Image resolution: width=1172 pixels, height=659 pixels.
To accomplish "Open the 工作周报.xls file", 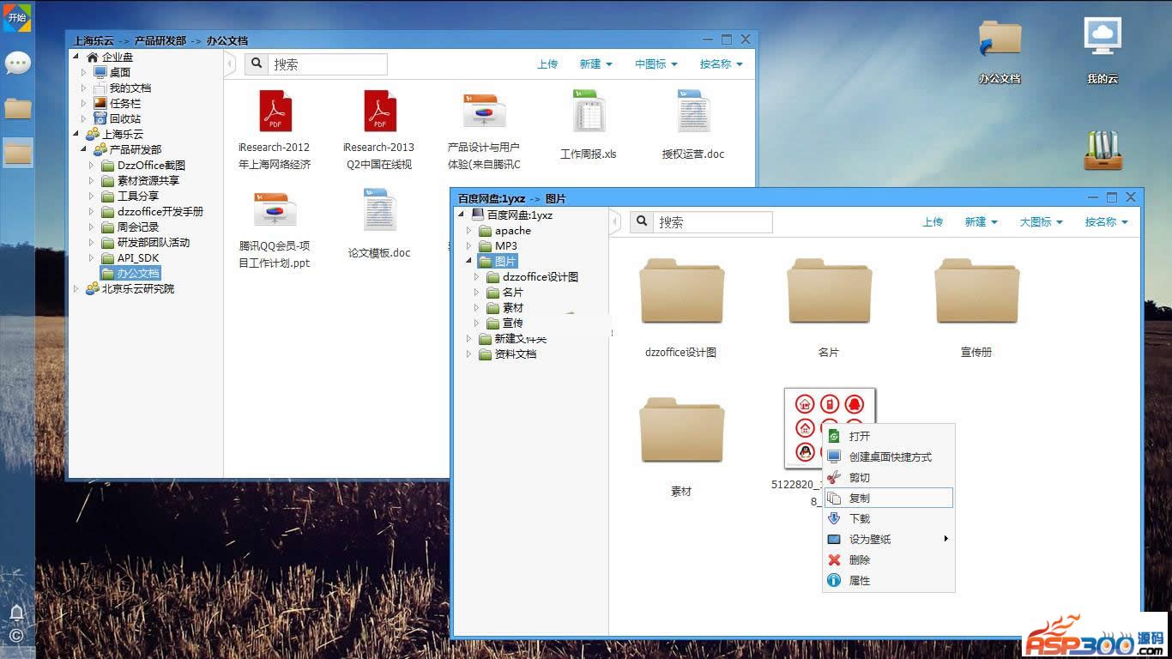I will tap(589, 112).
